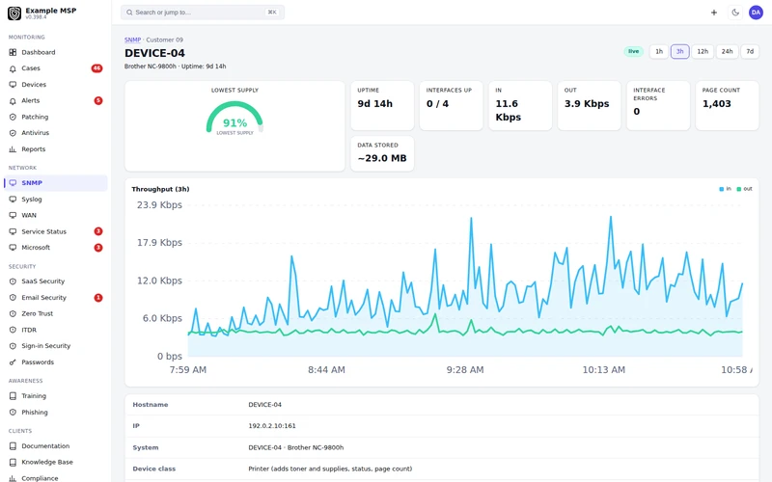Click the Interfaces Up 0 / 4 card
The width and height of the screenshot is (772, 482).
451,106
